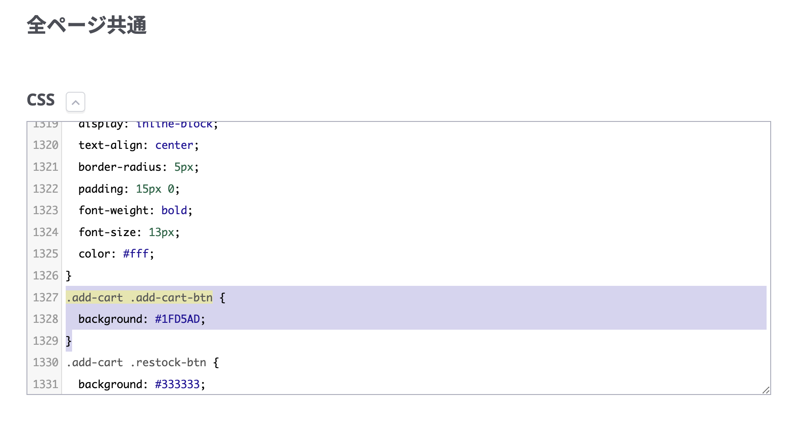Click the closing brace on line 1326

(69, 276)
